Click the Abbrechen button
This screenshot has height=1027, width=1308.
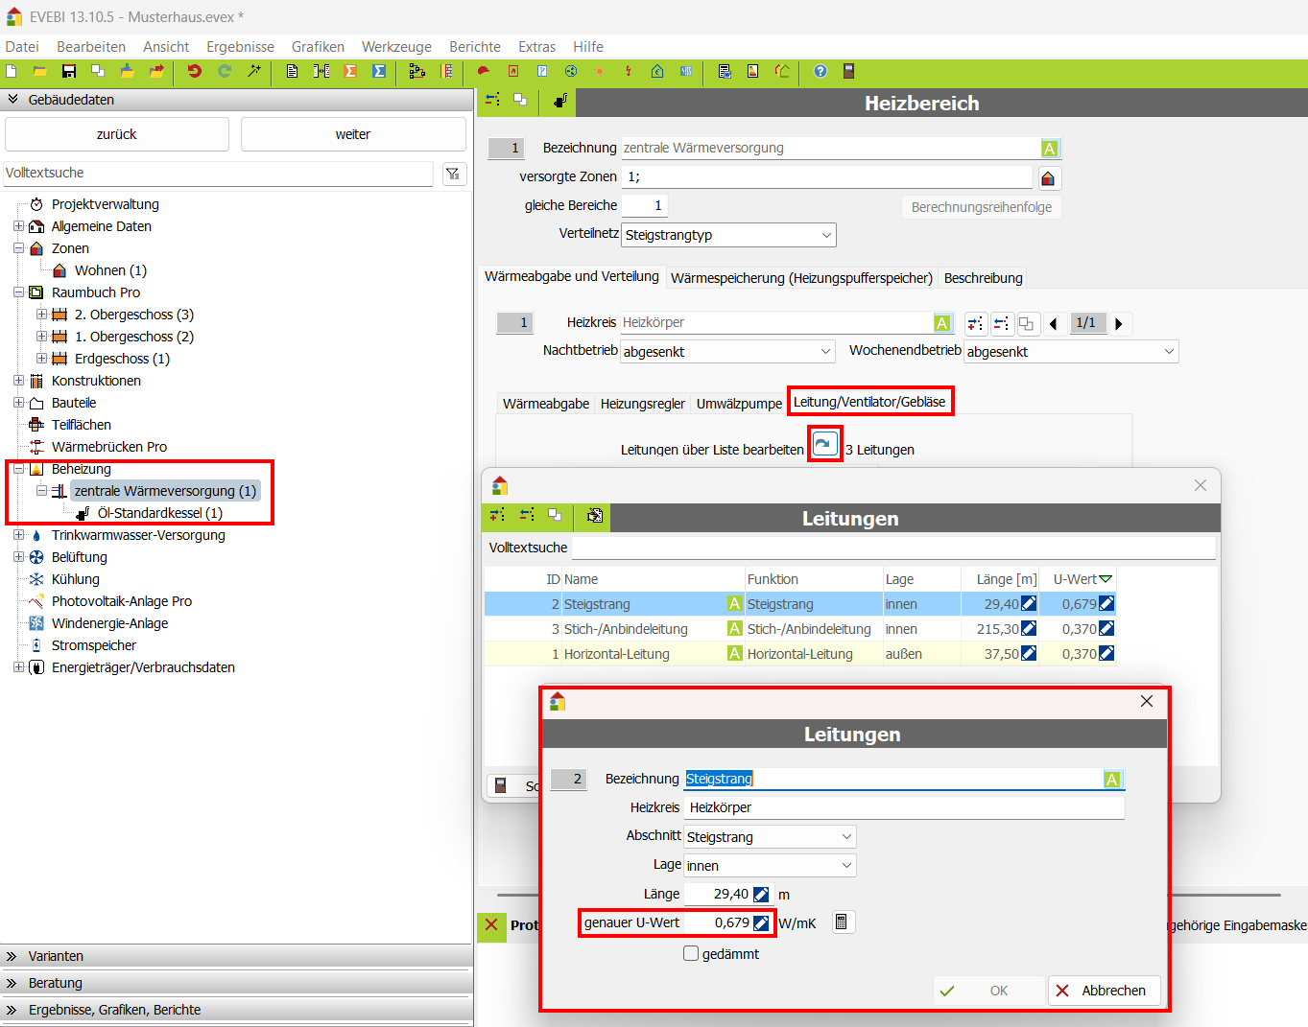pos(1104,991)
